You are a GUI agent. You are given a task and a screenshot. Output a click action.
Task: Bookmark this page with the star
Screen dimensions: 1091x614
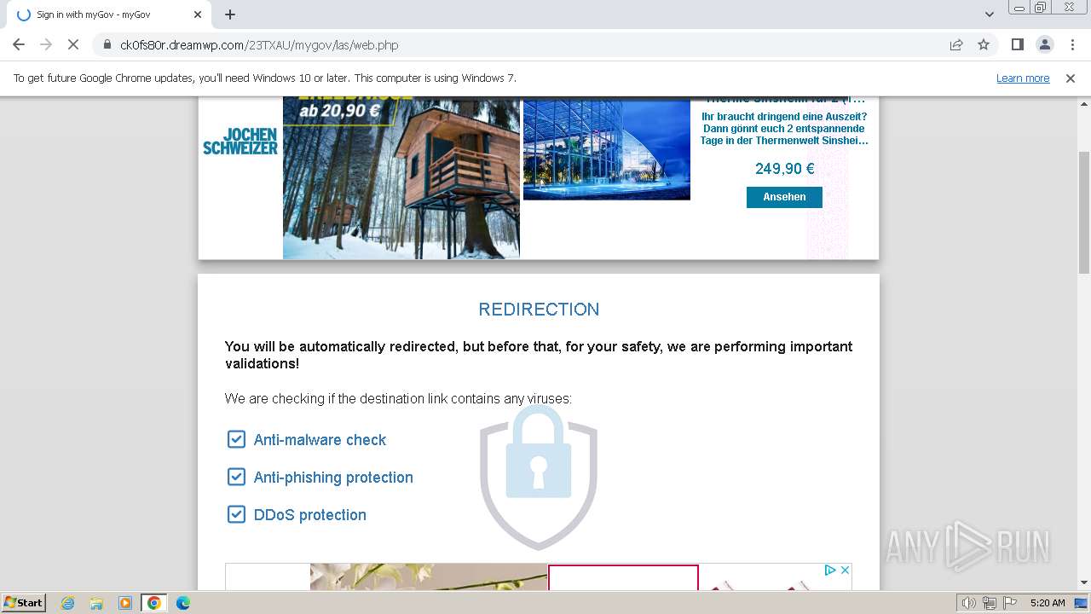pos(984,44)
